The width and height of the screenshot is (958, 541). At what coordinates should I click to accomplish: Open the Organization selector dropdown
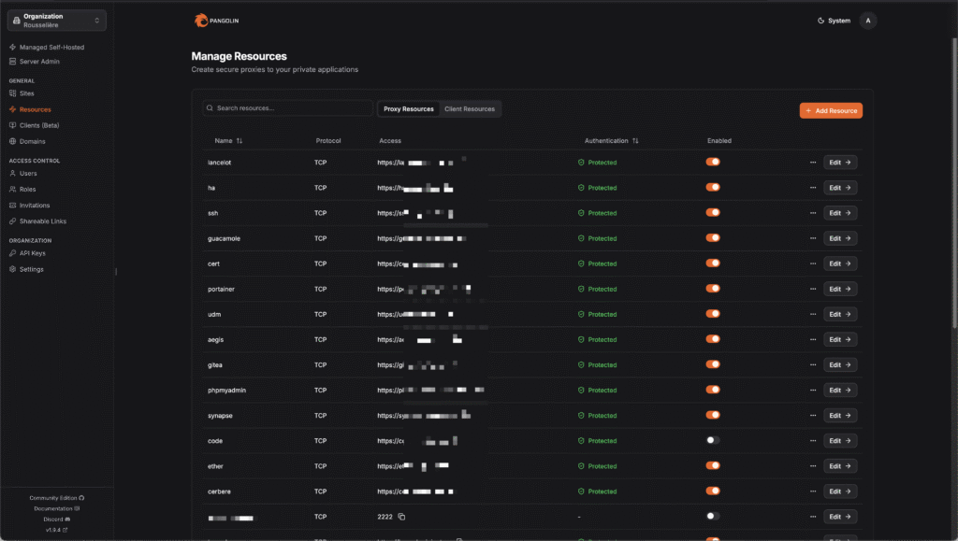pos(56,21)
